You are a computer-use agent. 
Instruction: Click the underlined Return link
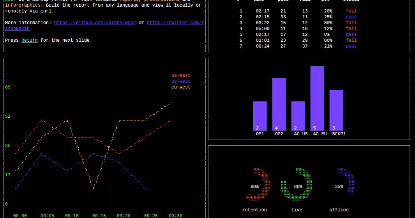click(x=29, y=40)
